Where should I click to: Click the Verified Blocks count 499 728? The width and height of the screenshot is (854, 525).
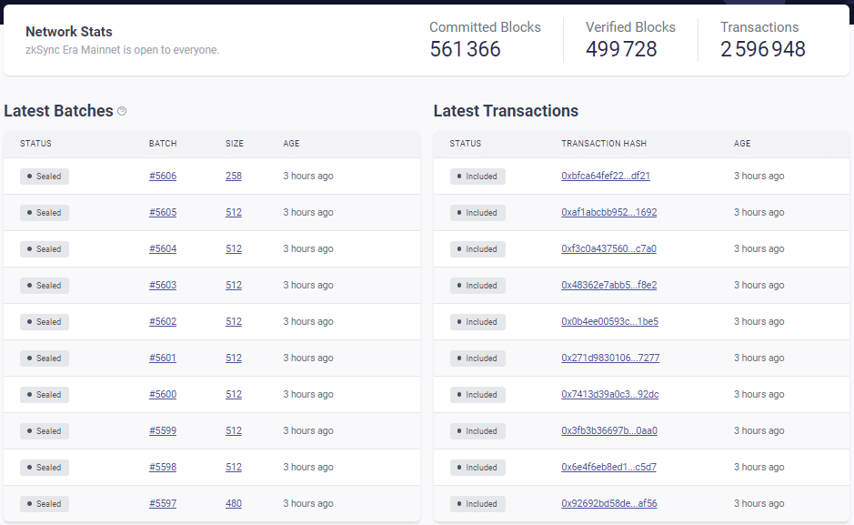coord(621,49)
